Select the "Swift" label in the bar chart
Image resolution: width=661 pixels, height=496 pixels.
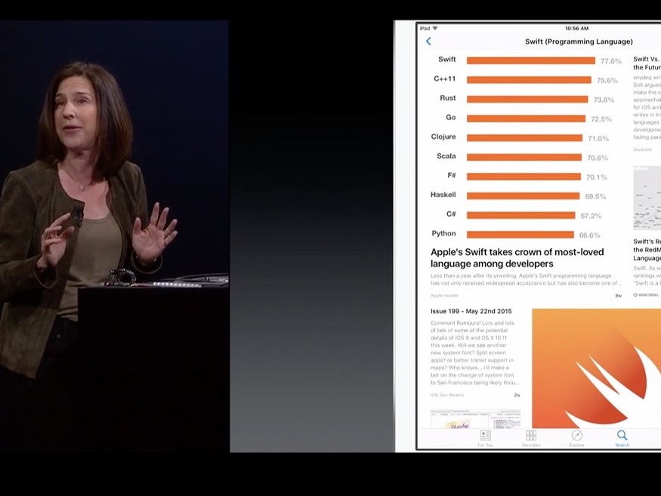pyautogui.click(x=447, y=60)
